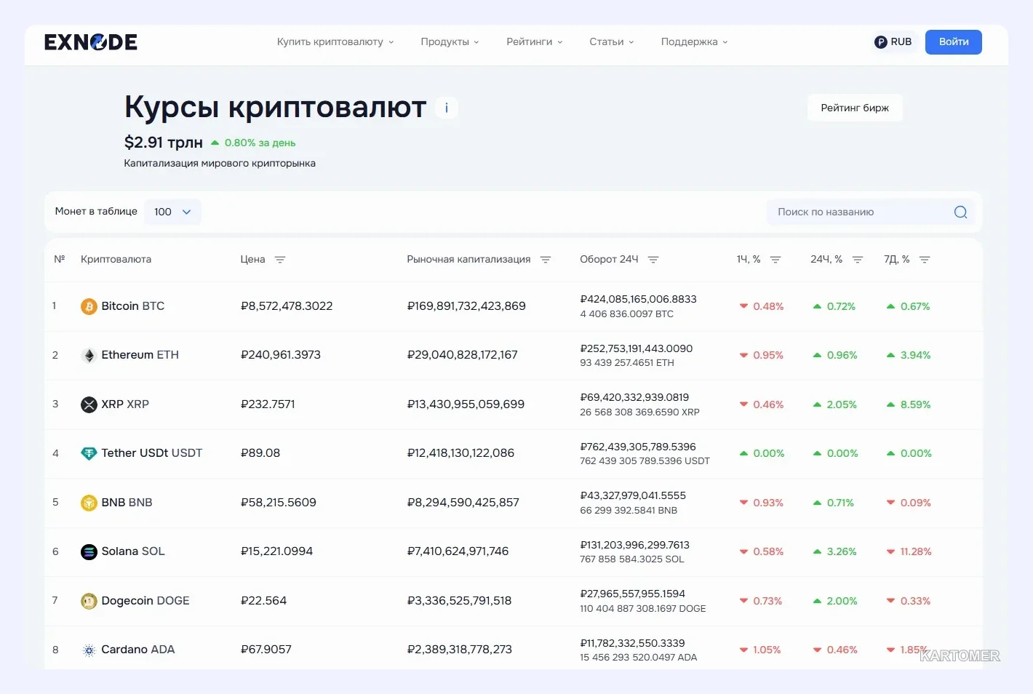Viewport: 1033px width, 694px height.
Task: Click Bitcoin turnover ₽424,085,165,006.8833
Action: click(x=638, y=299)
